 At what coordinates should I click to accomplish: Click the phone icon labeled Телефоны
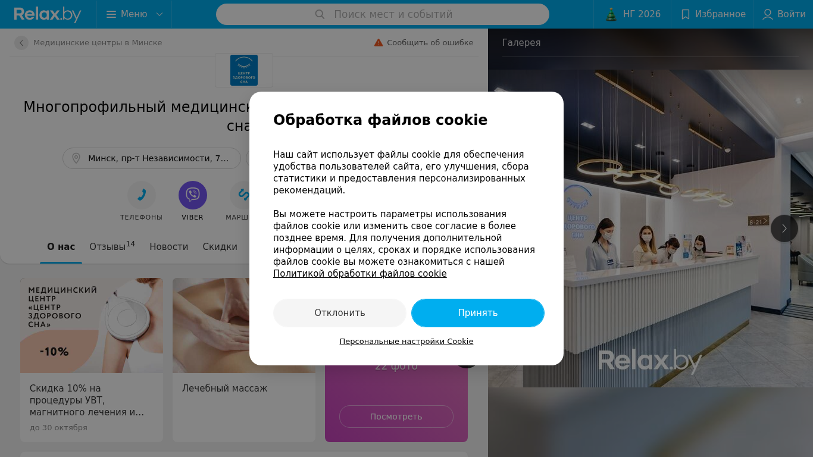click(x=142, y=195)
